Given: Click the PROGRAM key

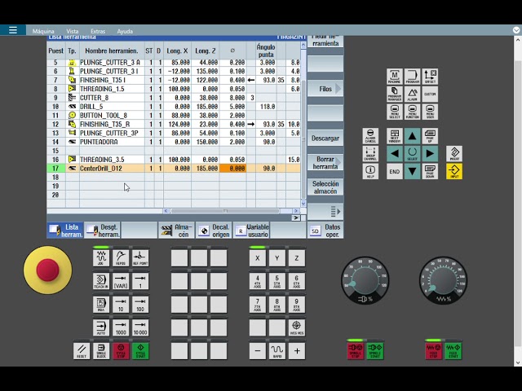Looking at the screenshot, I should [412, 76].
